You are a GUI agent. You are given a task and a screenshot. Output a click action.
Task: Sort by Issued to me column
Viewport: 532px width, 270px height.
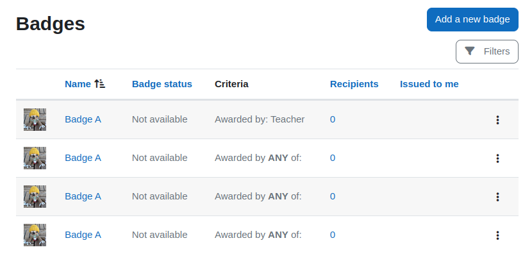pyautogui.click(x=429, y=84)
